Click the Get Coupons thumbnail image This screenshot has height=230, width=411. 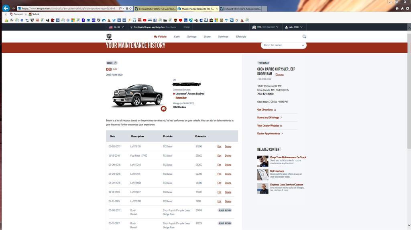tap(262, 175)
